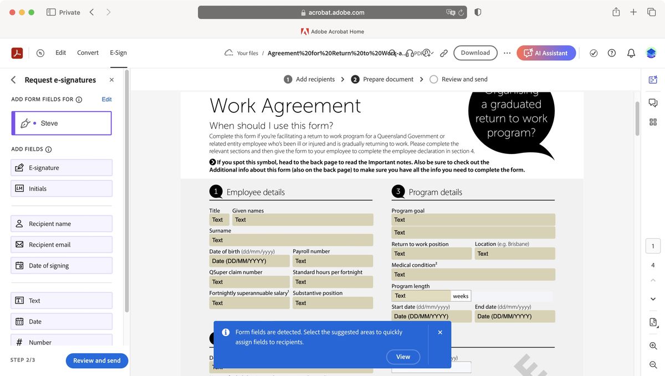
Task: Select the Number field tool
Action: [x=61, y=342]
